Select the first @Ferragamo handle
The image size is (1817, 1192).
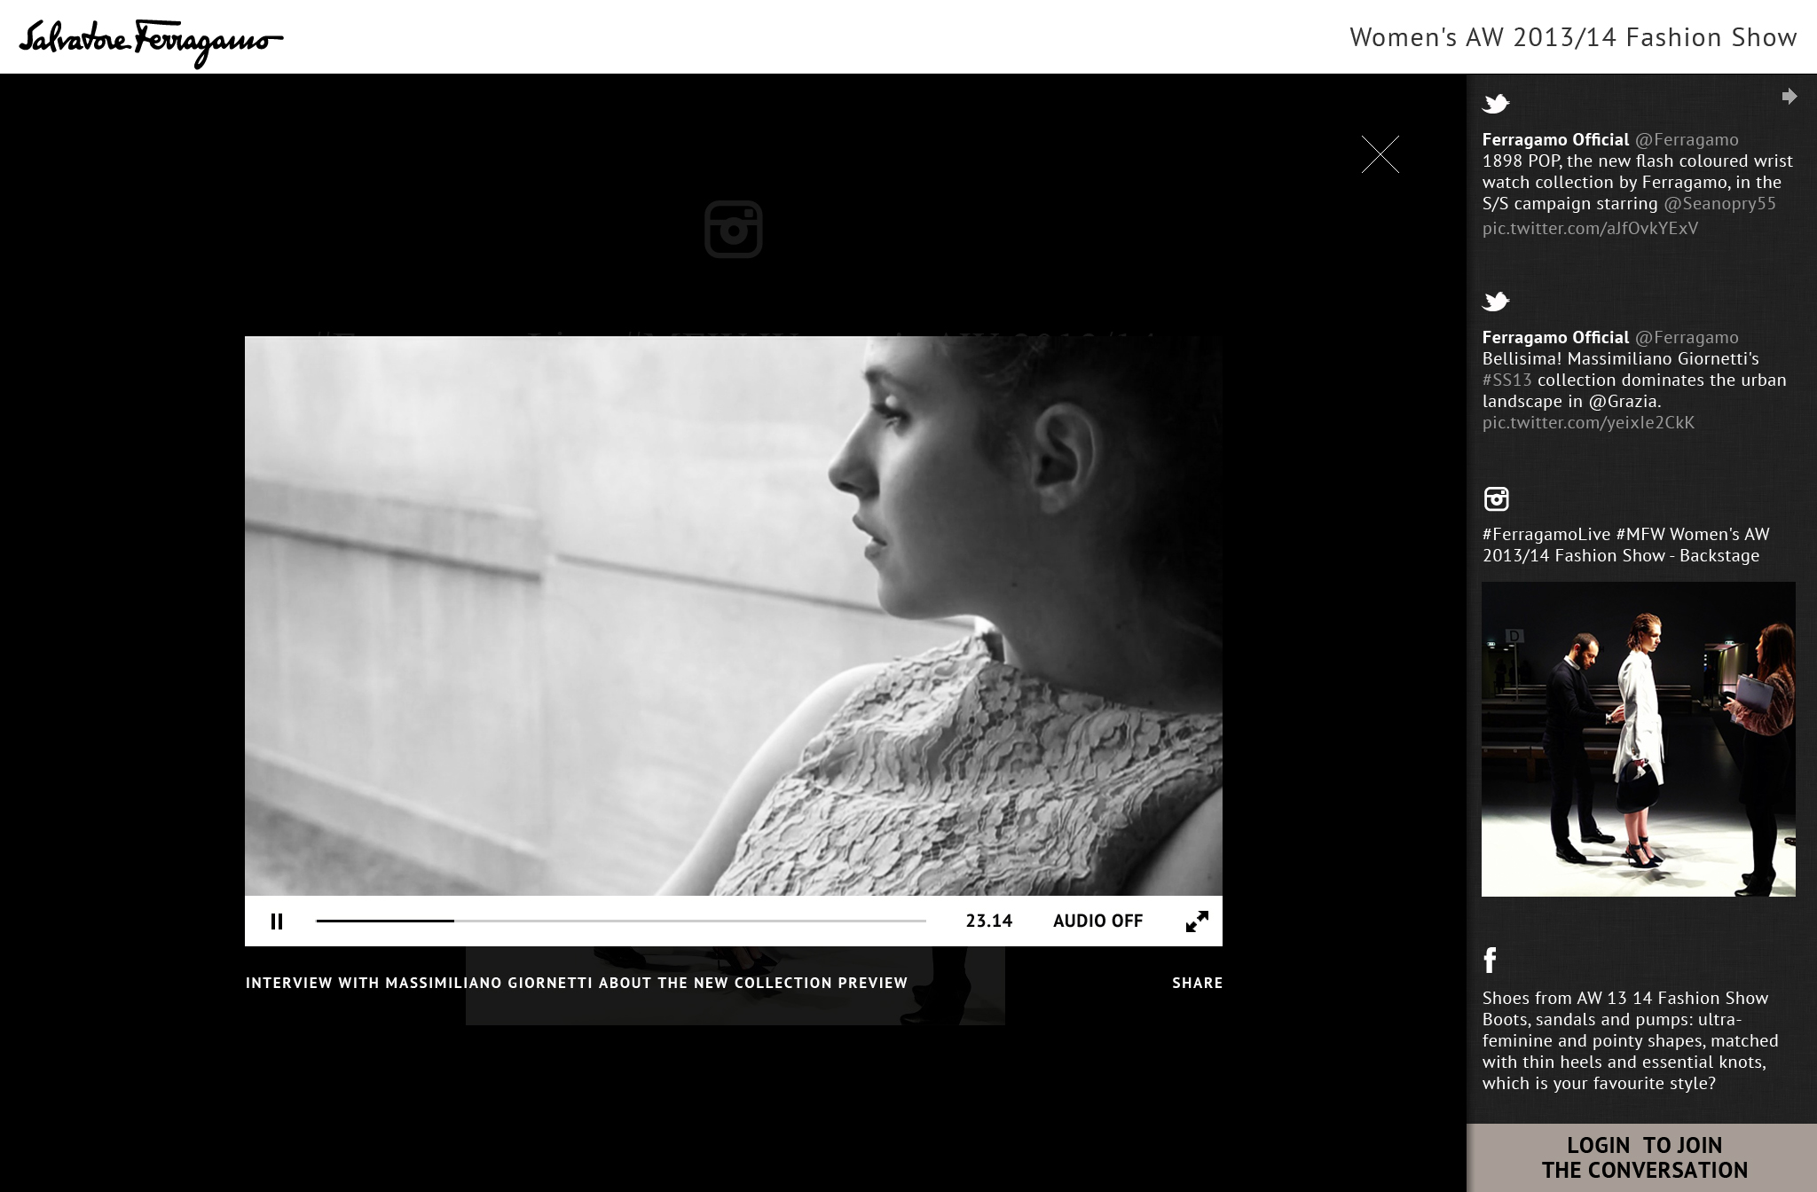pos(1687,139)
